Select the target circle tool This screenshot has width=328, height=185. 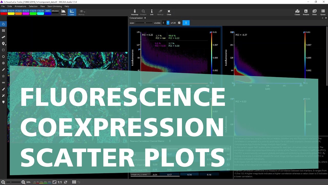tap(3, 63)
